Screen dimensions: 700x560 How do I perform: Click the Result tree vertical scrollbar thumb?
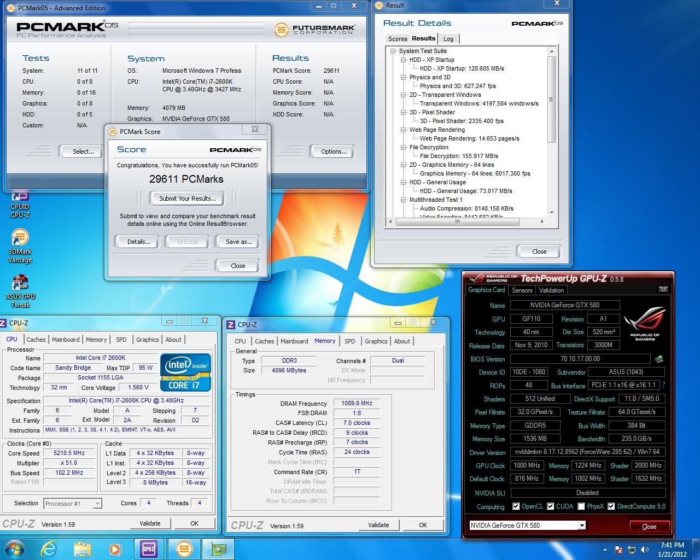(551, 100)
